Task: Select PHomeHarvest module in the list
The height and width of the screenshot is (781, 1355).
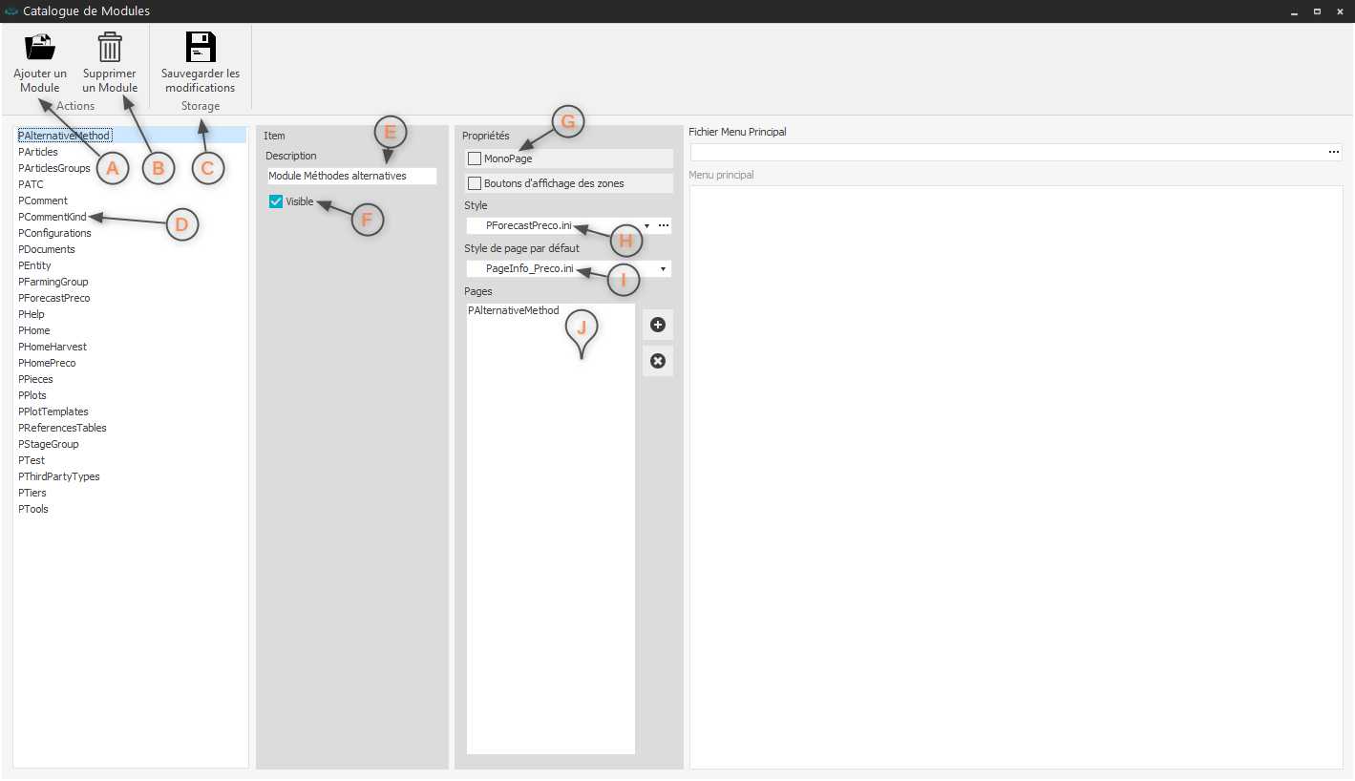Action: click(x=53, y=347)
